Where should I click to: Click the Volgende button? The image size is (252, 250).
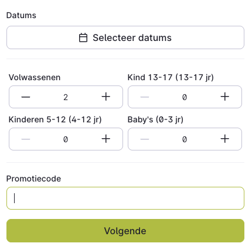click(125, 231)
